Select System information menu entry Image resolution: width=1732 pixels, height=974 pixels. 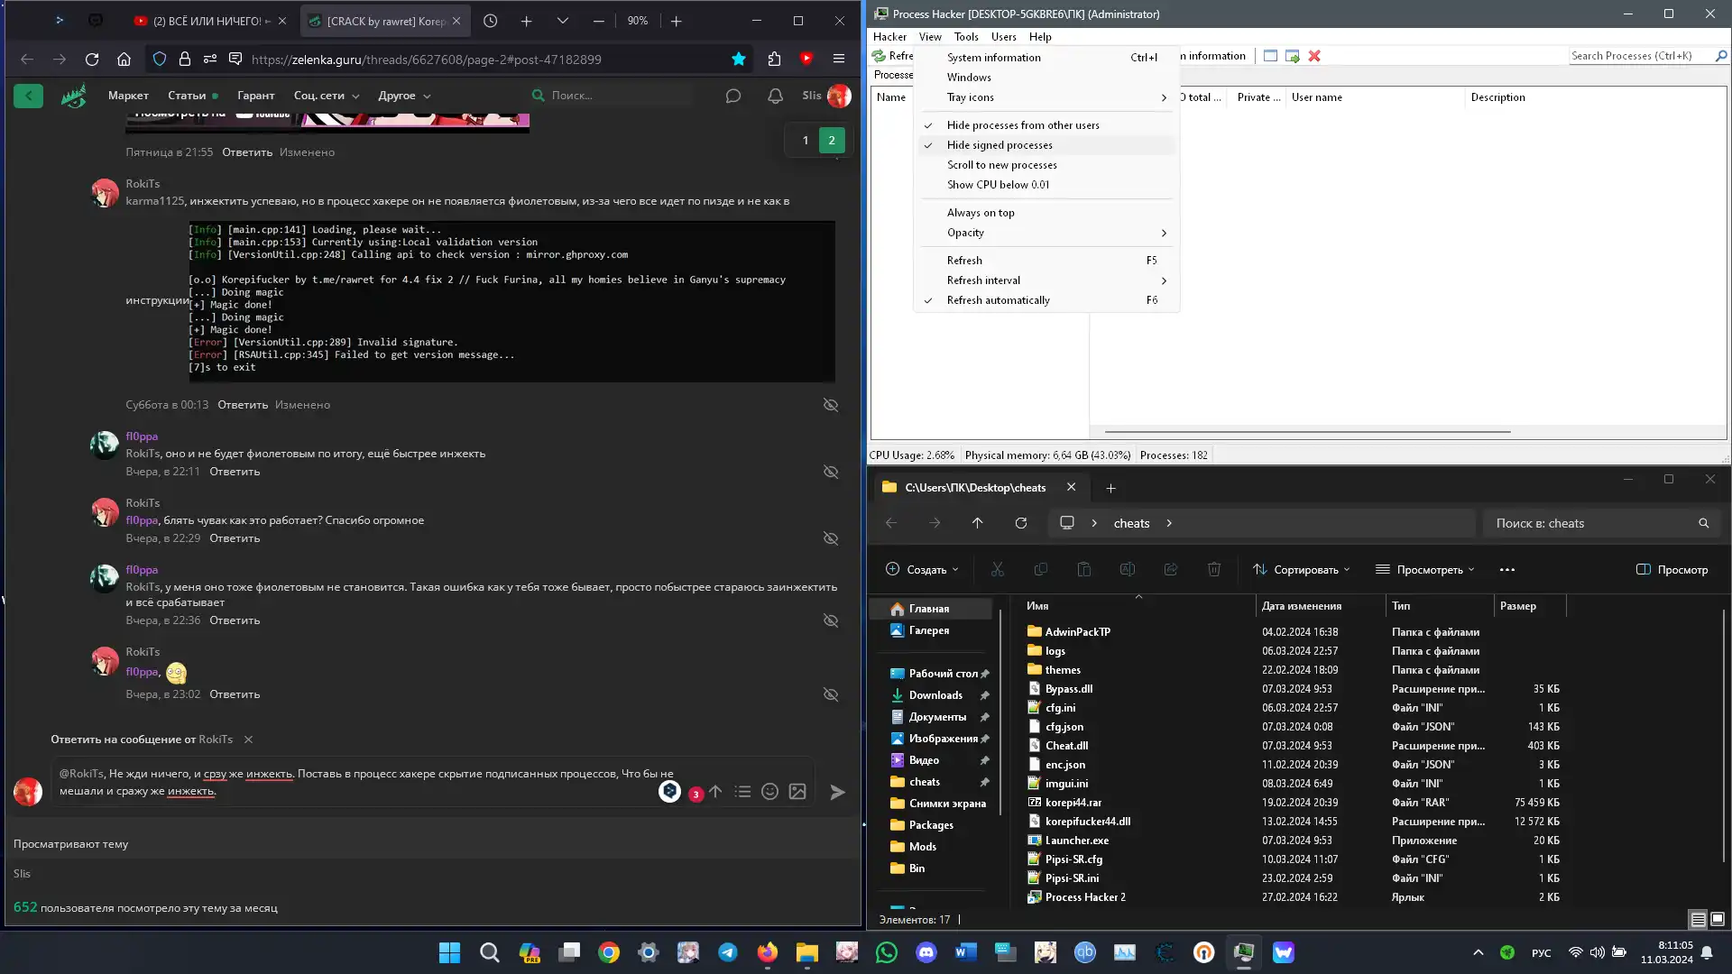(x=1046, y=58)
